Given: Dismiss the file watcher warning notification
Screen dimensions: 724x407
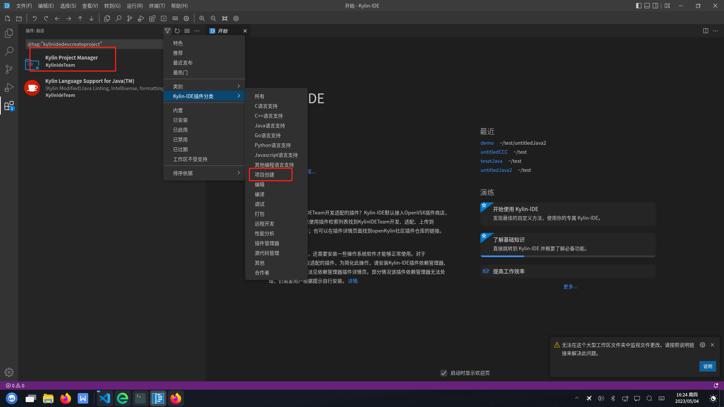Looking at the screenshot, I should (712, 345).
